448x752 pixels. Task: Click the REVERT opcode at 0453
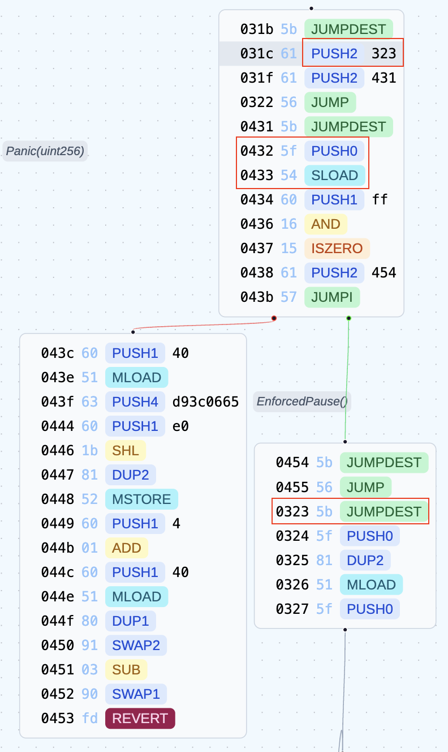(x=140, y=719)
